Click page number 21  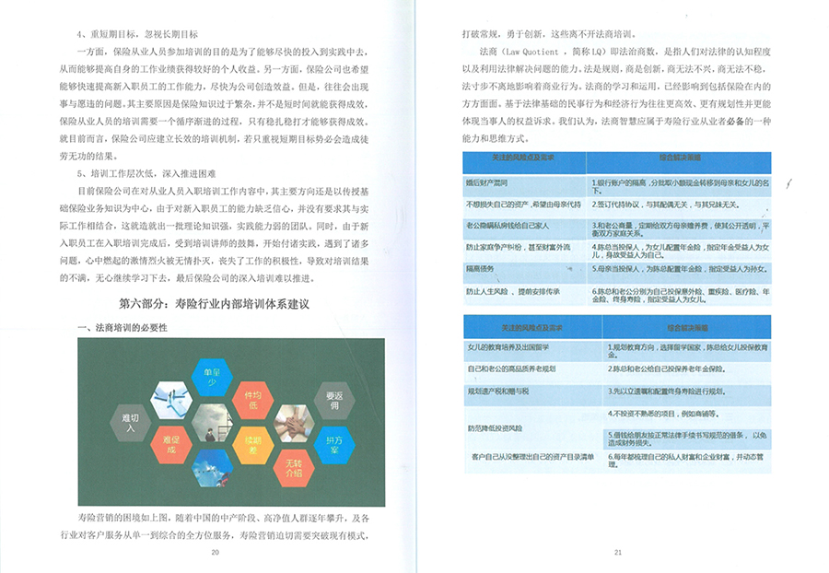coord(617,552)
